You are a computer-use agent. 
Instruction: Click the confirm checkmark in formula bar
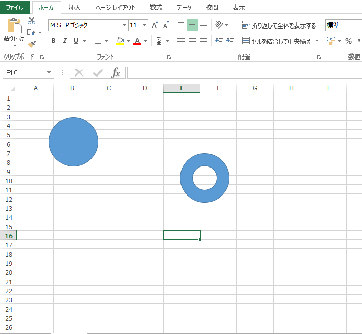pos(98,73)
